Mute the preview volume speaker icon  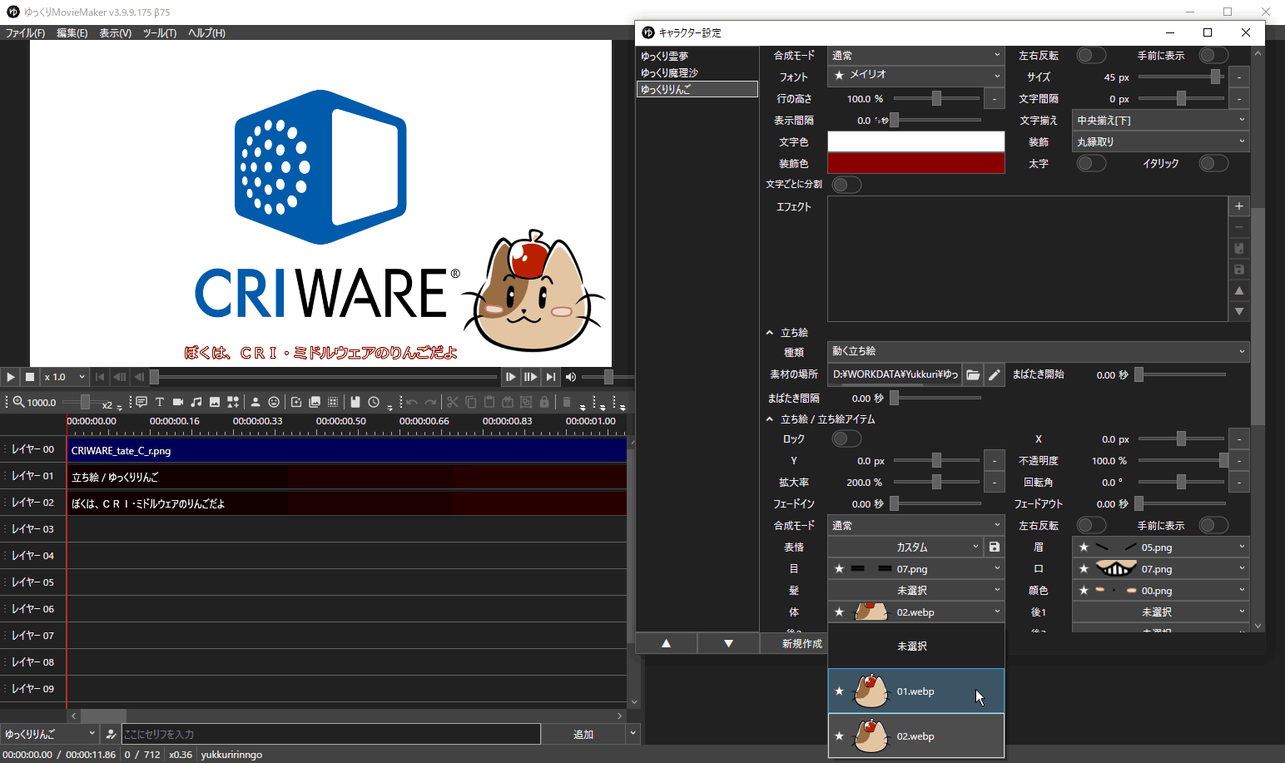(x=571, y=377)
